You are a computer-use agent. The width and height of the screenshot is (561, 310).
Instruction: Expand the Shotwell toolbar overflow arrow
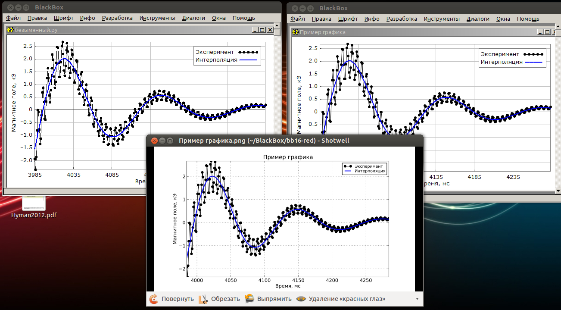point(417,299)
